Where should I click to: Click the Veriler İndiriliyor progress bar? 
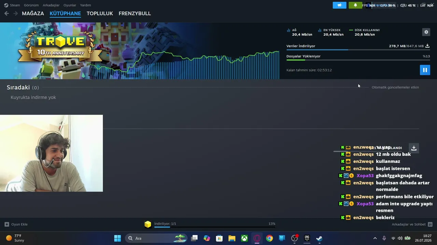point(358,50)
